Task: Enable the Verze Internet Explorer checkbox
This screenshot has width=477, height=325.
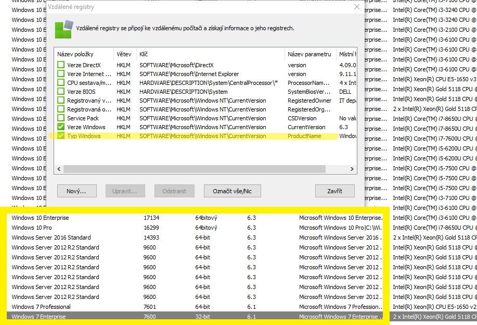Action: click(x=61, y=74)
